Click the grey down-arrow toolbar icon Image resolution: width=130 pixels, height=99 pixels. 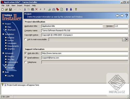(x=41, y=9)
